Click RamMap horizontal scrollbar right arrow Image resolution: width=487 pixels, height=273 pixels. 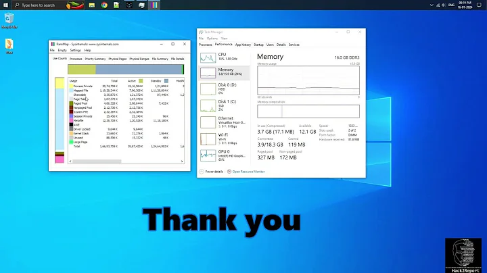coord(182,162)
